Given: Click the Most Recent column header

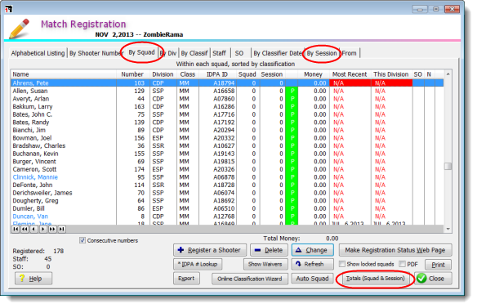Looking at the screenshot, I should pos(350,74).
